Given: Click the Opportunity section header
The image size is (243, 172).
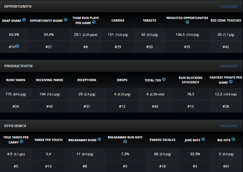Looking at the screenshot, I should tap(18, 6).
